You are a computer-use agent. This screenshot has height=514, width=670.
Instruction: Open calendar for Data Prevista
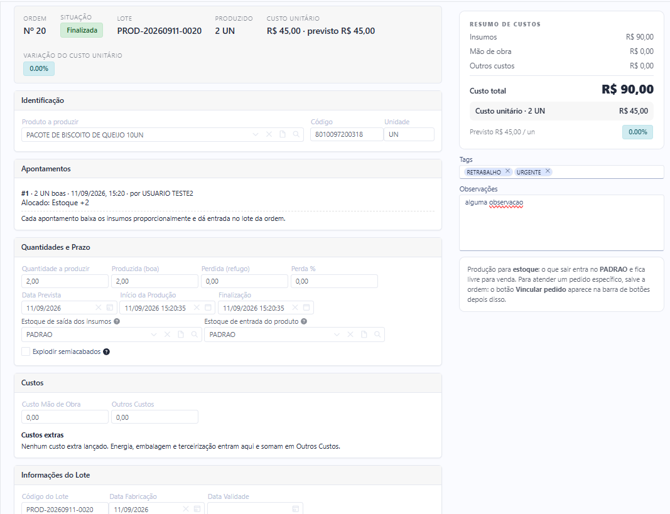point(110,308)
